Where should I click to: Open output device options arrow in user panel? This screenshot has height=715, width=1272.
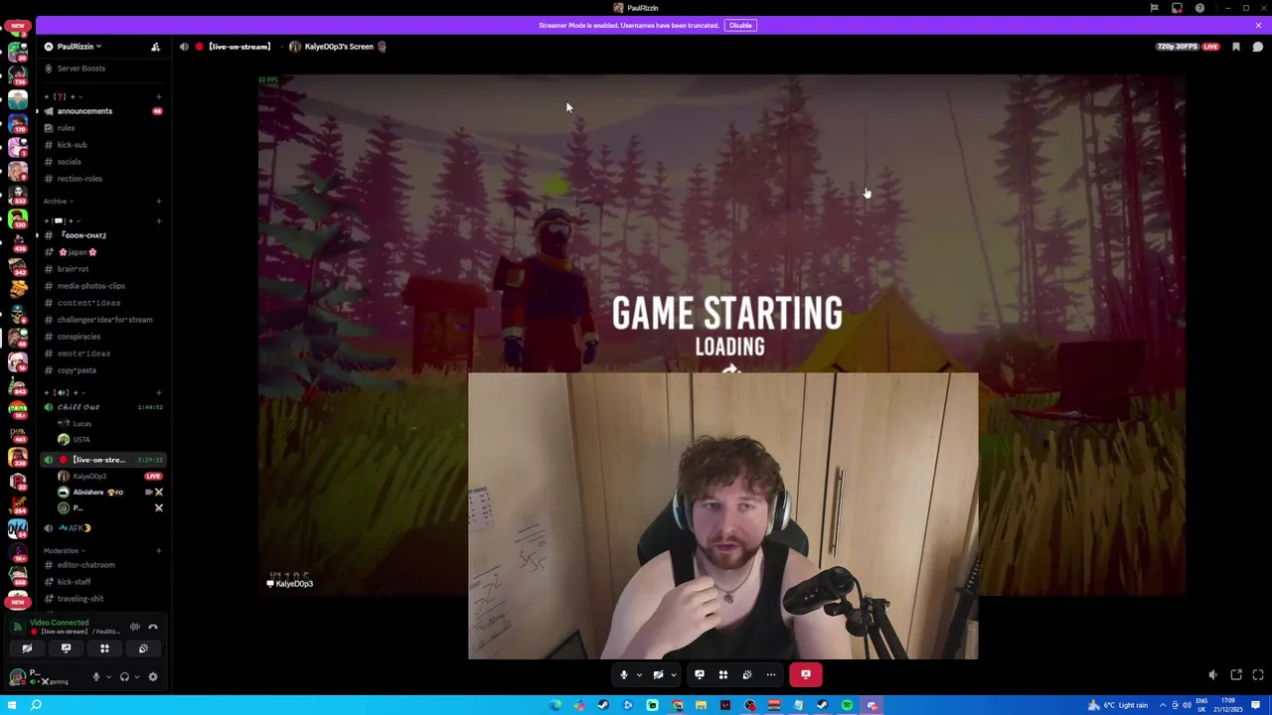[136, 677]
